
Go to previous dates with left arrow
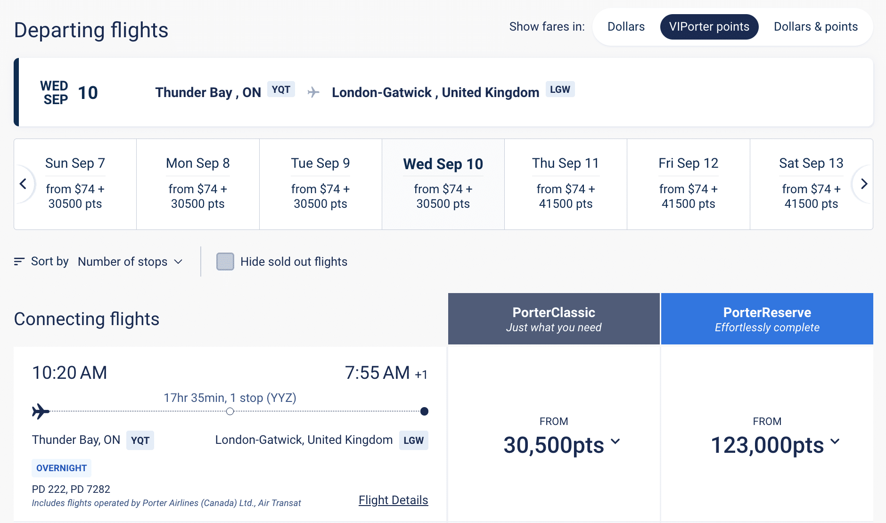[23, 184]
